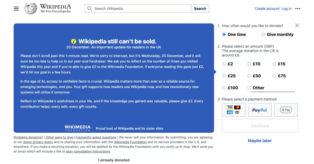The image size is (314, 164).
Task: Choose PayPal as payment method
Action: click(260, 110)
